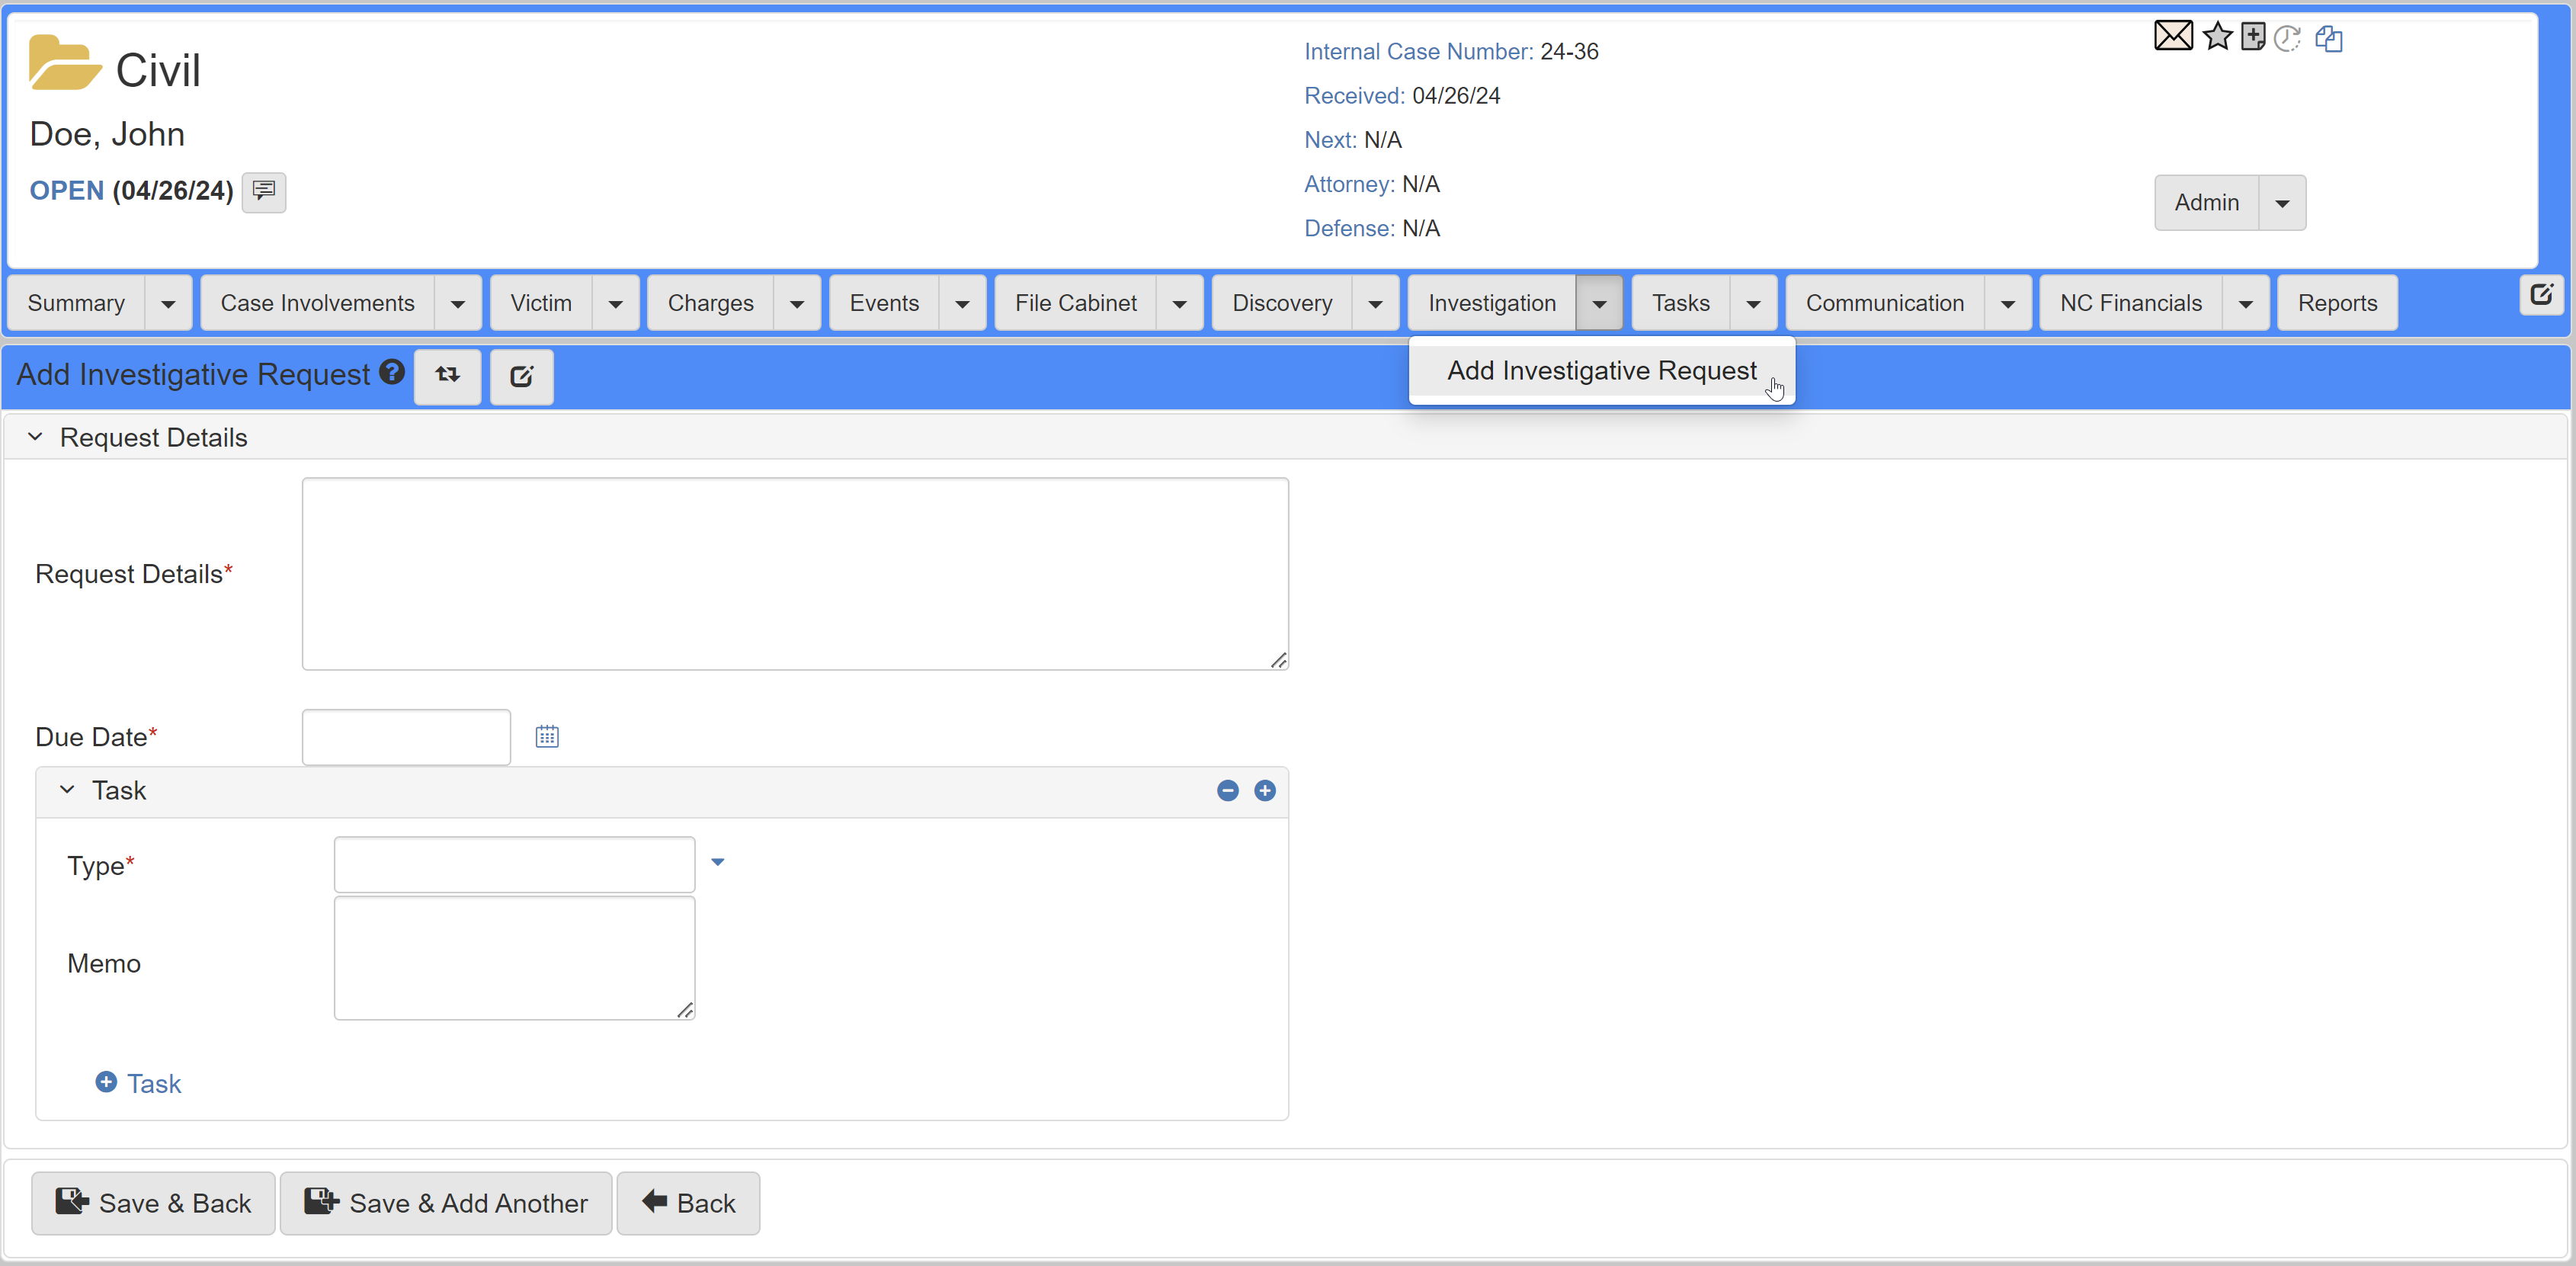Click the star favorite icon

coord(2217,37)
